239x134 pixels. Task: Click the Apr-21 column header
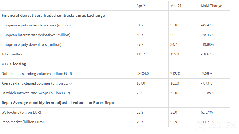(x=142, y=6)
